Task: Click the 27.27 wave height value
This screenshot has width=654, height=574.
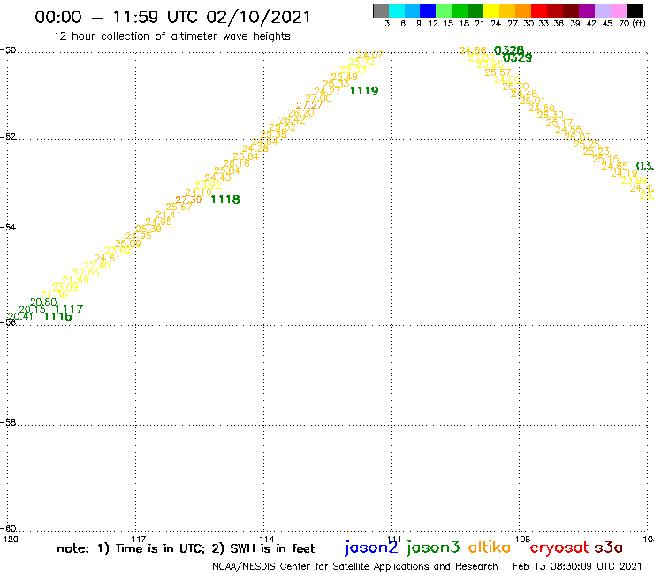Action: (x=309, y=105)
